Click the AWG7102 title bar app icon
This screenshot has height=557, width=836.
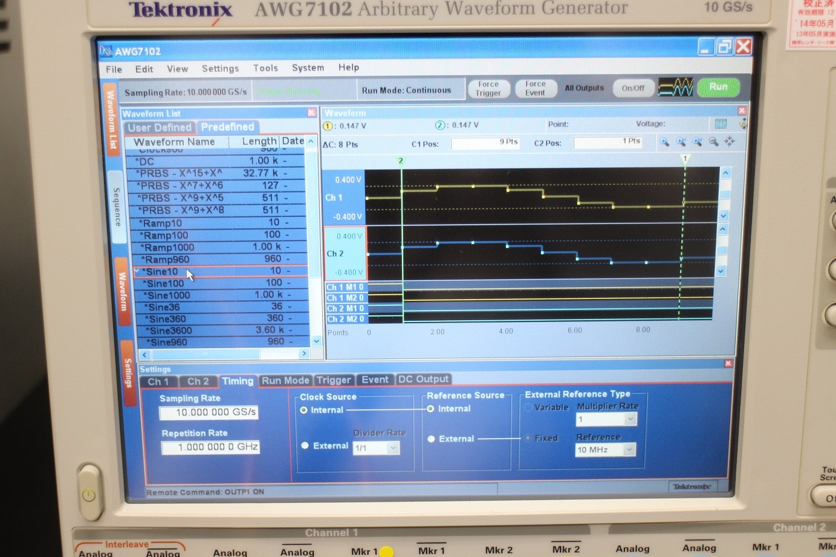point(106,51)
